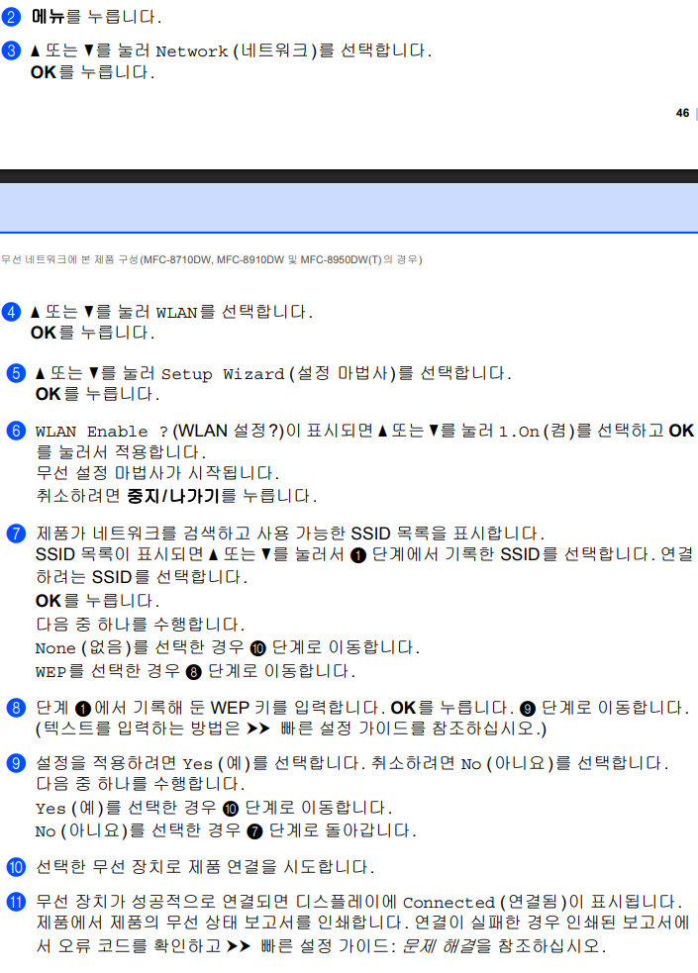698x973 pixels.
Task: Click the step 6 bullet beside WLAN Enable
Action: pos(15,431)
